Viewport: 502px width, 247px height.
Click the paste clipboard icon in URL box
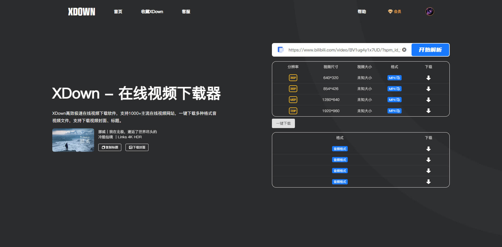(x=281, y=50)
